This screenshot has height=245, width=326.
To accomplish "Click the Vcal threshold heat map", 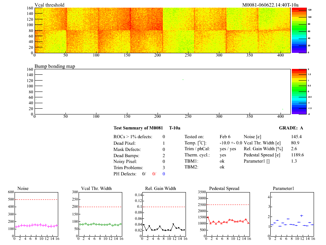I will [162, 30].
